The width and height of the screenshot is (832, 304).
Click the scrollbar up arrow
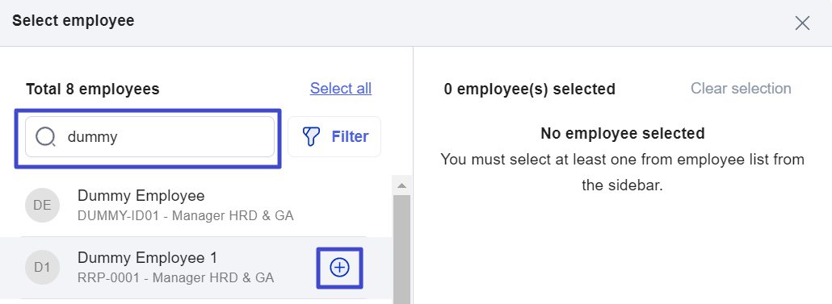coord(401,185)
